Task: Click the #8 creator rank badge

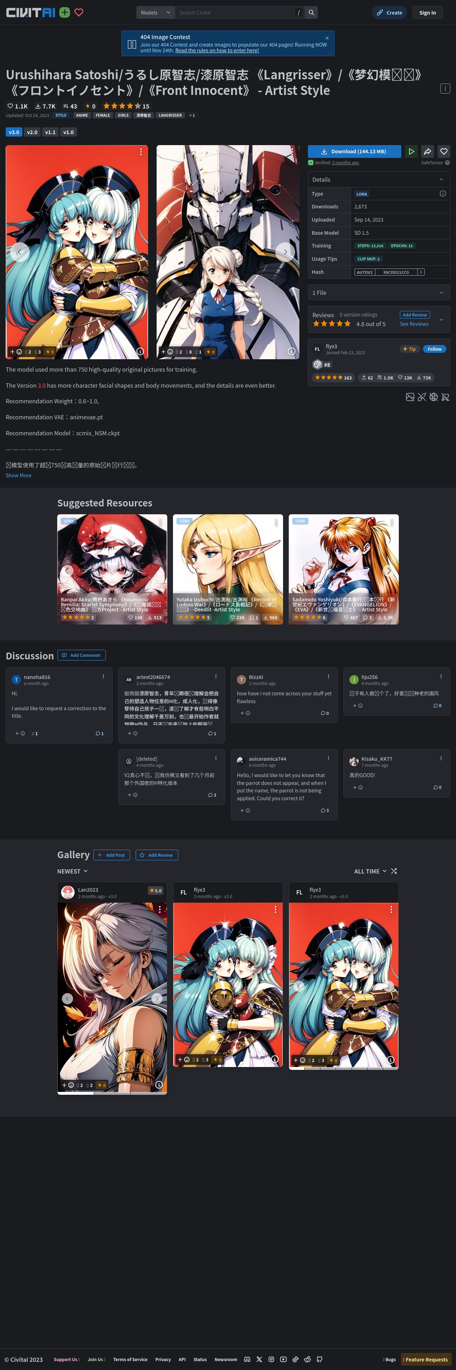Action: pos(322,364)
